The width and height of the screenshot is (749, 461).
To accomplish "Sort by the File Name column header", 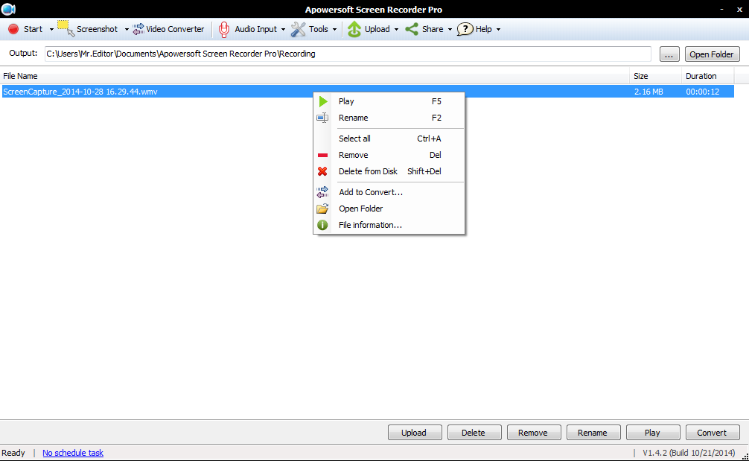I will click(x=315, y=76).
